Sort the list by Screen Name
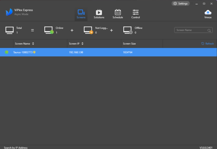The image size is (217, 149). [x=33, y=44]
